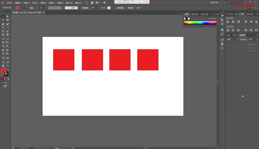The width and height of the screenshot is (259, 149).
Task: Click the 文档设置 button
Action: click(x=120, y=8)
